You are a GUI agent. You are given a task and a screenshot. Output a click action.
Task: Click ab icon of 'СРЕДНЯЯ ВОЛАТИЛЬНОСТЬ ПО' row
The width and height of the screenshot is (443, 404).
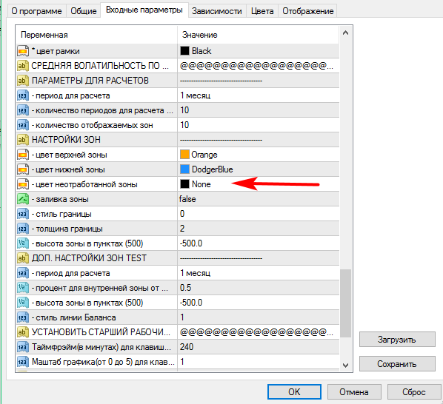(23, 66)
